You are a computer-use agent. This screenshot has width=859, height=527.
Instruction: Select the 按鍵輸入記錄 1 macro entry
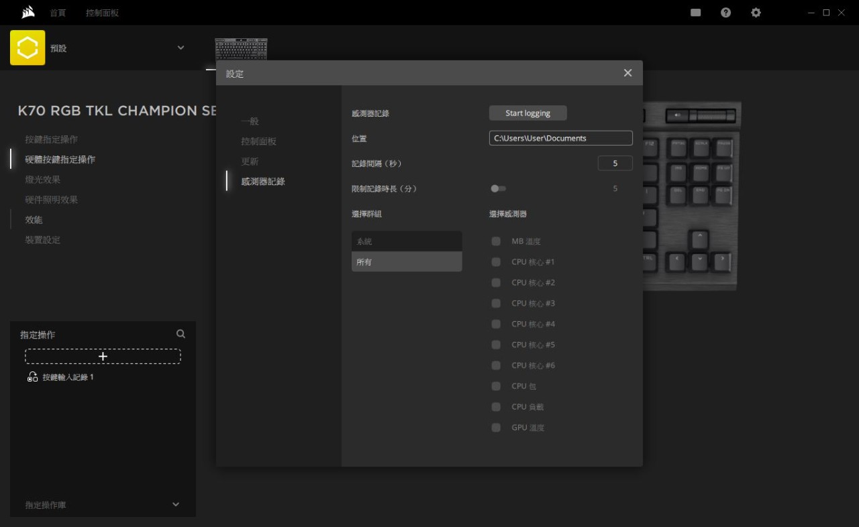(68, 377)
